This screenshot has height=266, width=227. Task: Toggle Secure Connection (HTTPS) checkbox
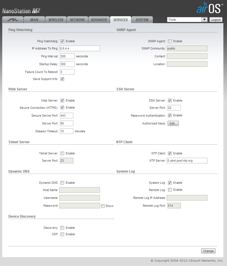tap(62, 108)
